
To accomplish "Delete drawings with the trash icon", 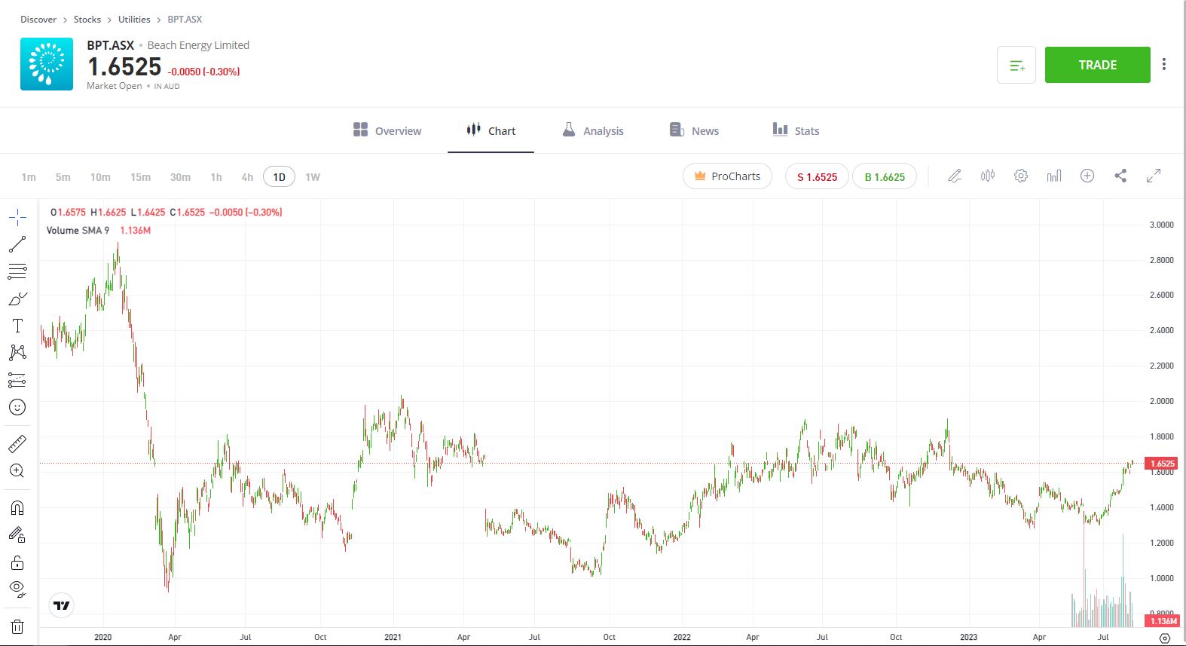I will (x=17, y=626).
